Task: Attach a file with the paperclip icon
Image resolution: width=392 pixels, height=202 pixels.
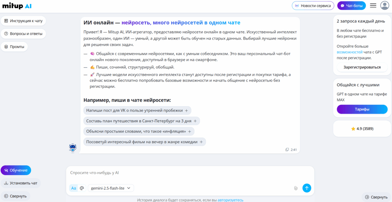Action: (296, 188)
